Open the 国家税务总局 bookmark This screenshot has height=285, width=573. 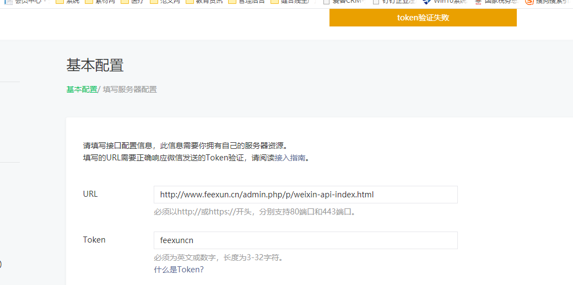coord(496,2)
